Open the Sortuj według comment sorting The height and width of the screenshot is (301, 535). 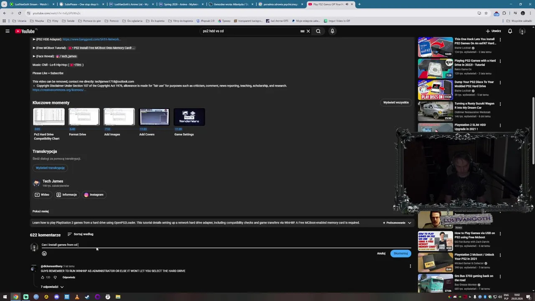(x=80, y=234)
